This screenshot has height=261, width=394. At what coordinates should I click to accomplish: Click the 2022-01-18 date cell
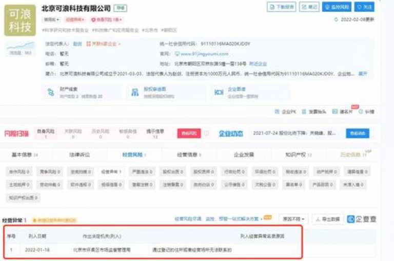tap(37, 250)
